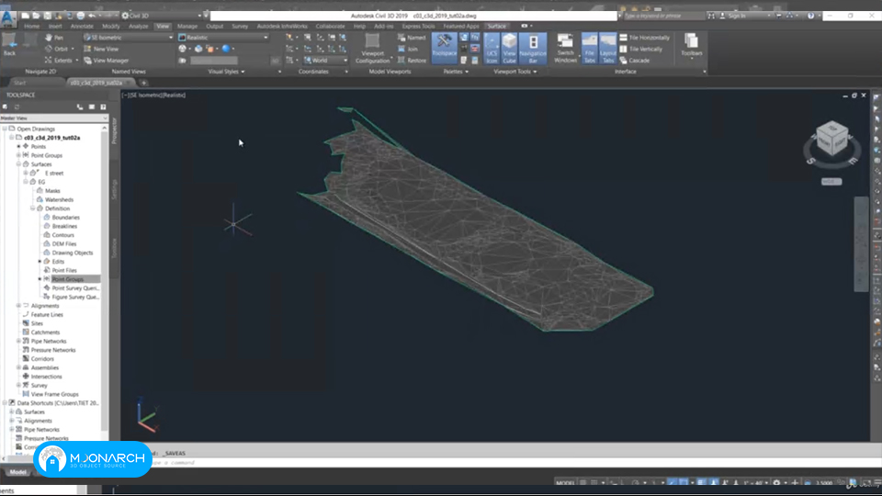This screenshot has height=496, width=882.
Task: Select Drawing Objects in the tree
Action: point(73,254)
